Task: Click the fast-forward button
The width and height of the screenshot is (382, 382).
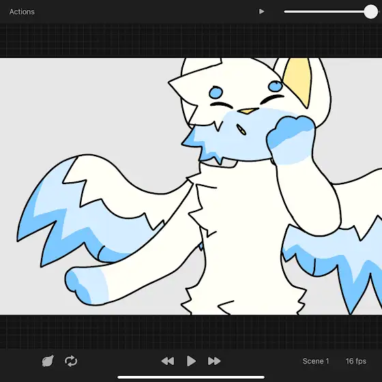Action: coord(214,361)
